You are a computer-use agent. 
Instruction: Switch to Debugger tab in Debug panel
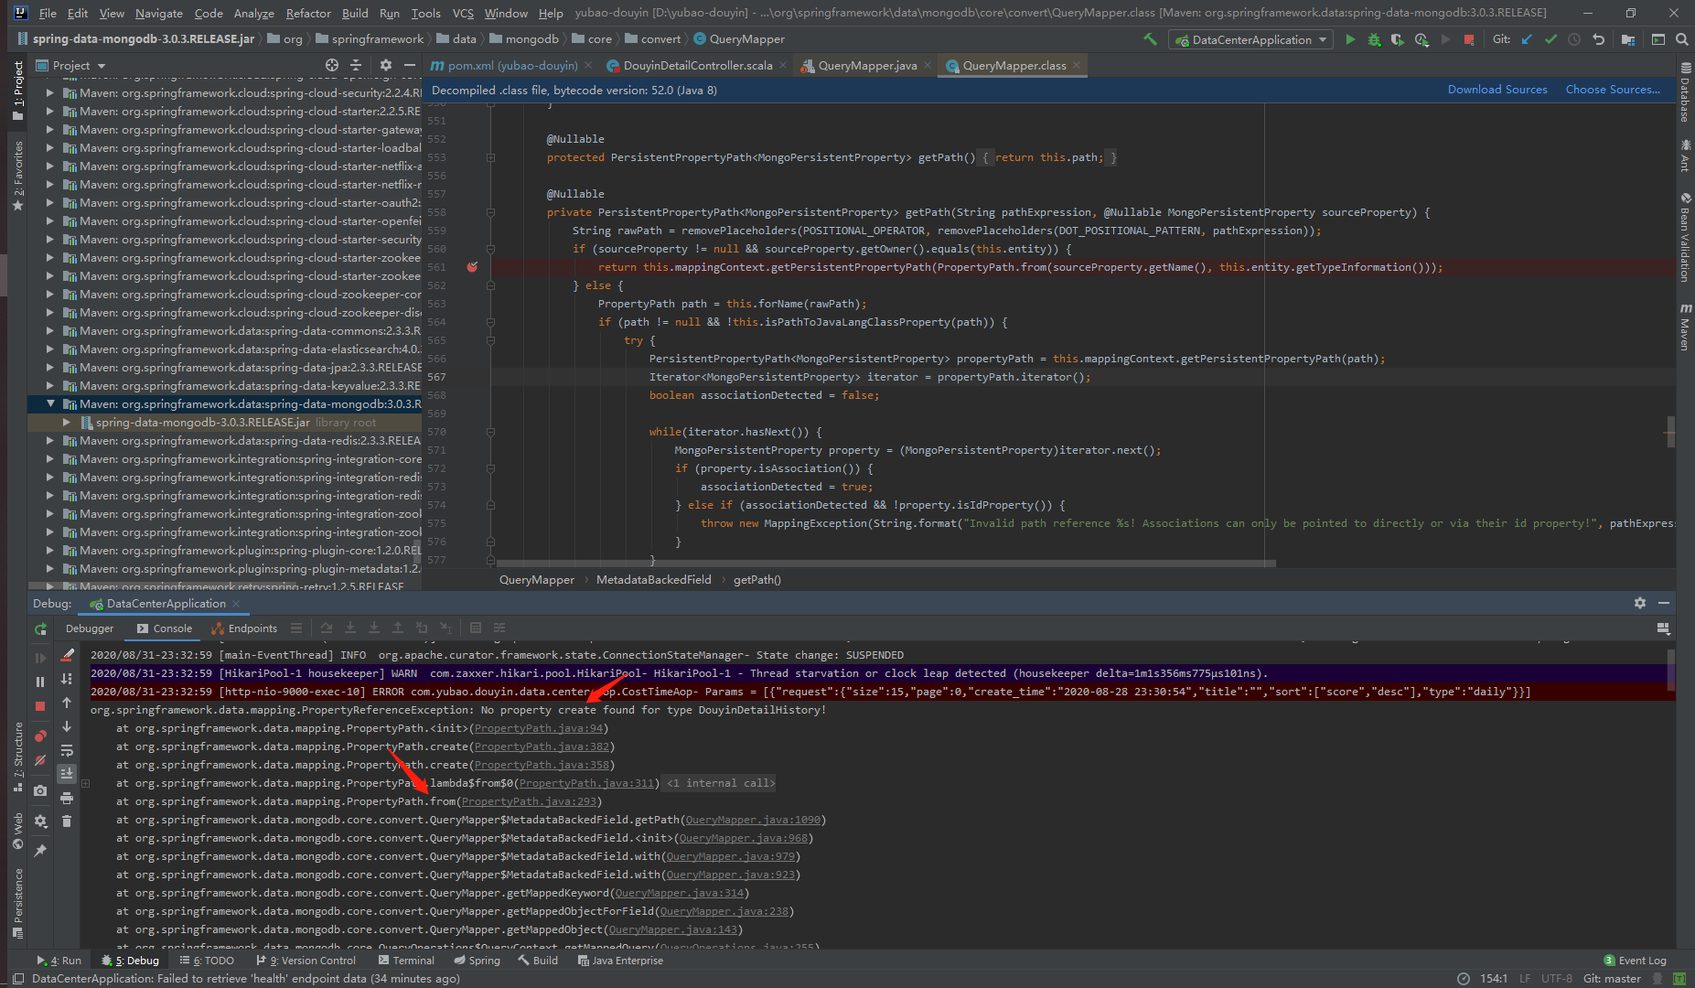[90, 628]
